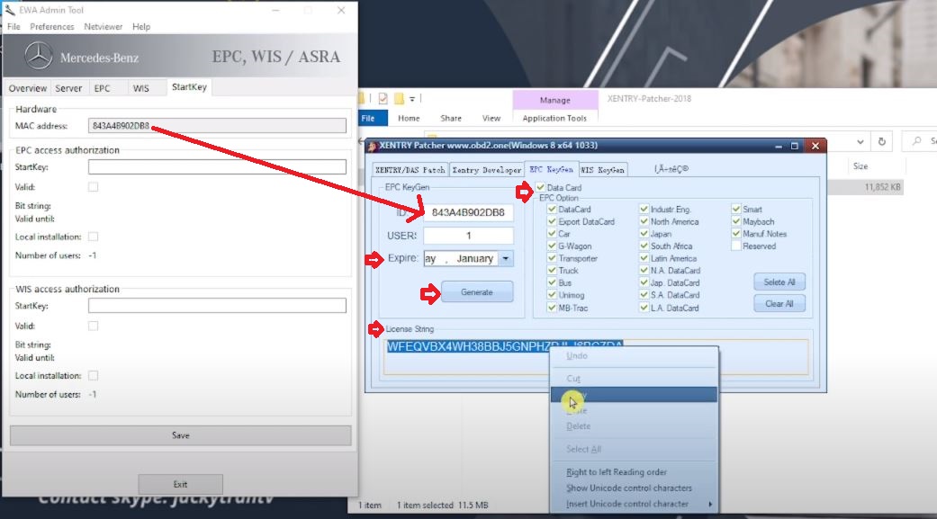Open the Netviewer menu
Viewport: 937px width, 519px height.
pyautogui.click(x=103, y=27)
